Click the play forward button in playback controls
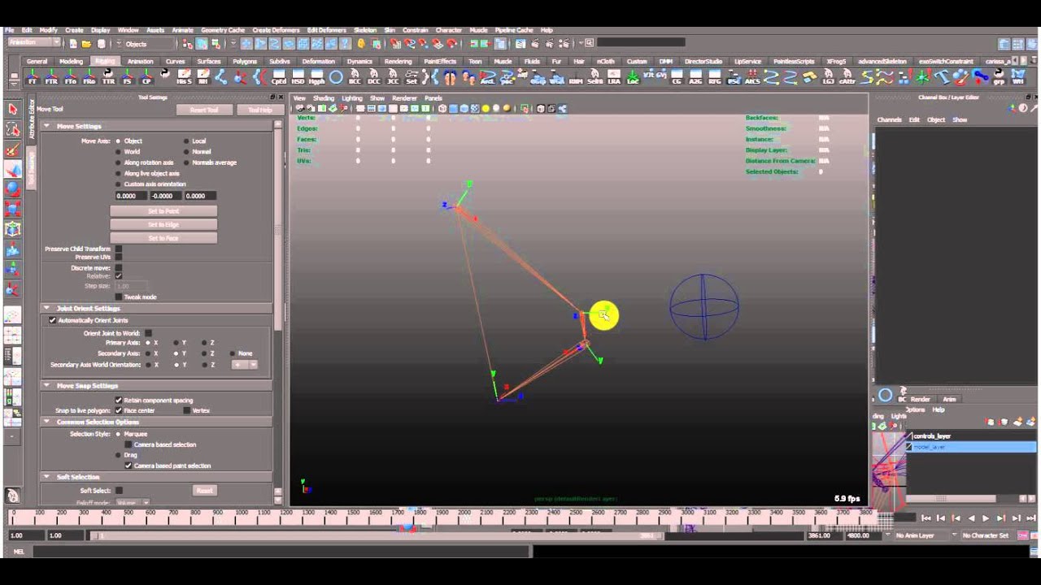Viewport: 1041px width, 585px height. [985, 518]
